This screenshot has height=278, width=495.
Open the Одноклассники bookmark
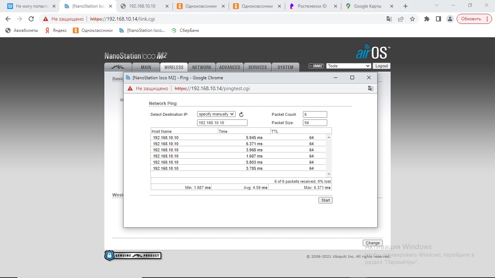(93, 30)
